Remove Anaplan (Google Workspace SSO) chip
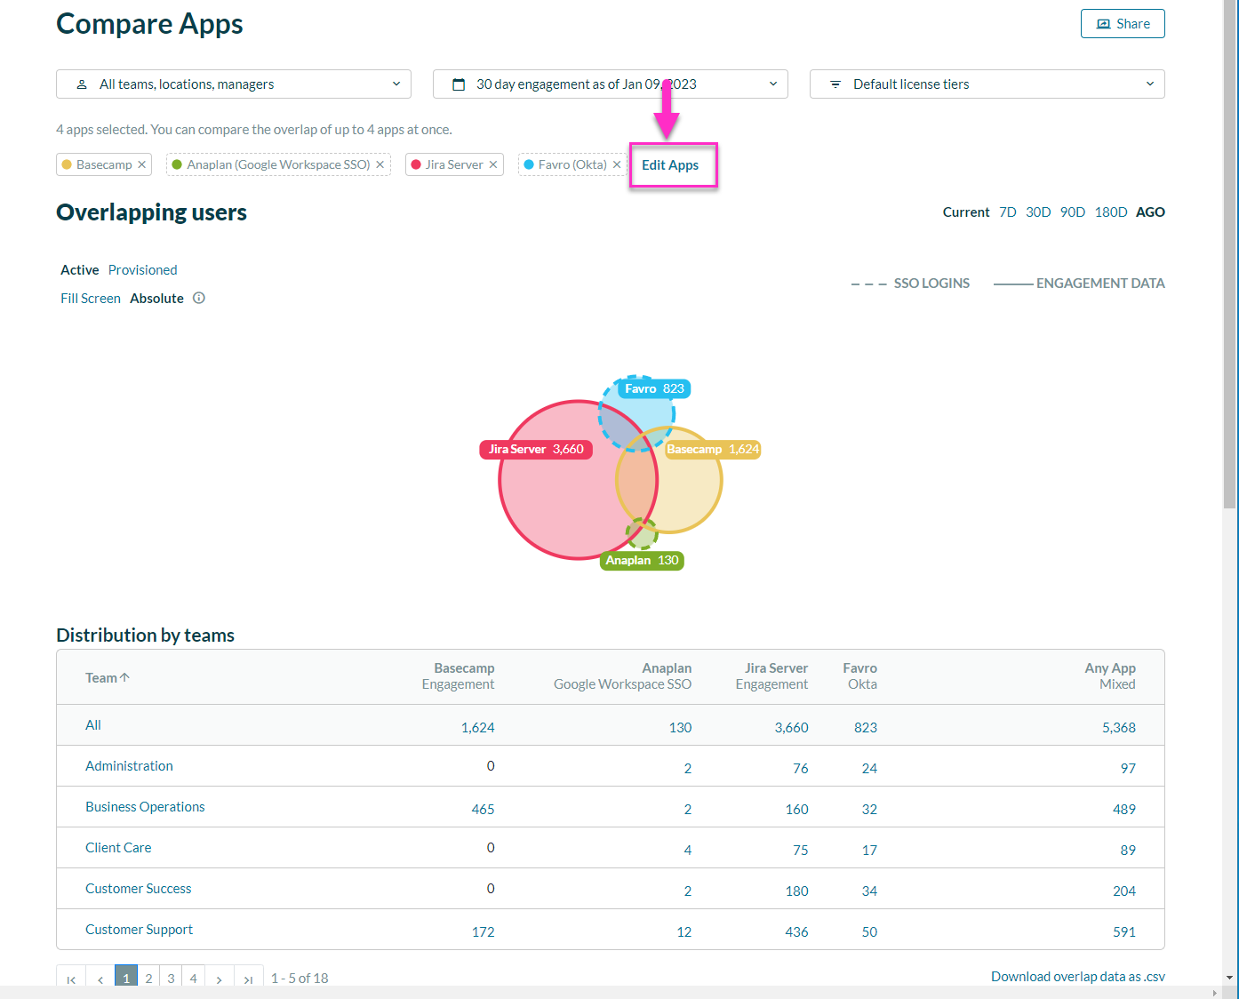Viewport: 1239px width, 999px height. pyautogui.click(x=380, y=164)
